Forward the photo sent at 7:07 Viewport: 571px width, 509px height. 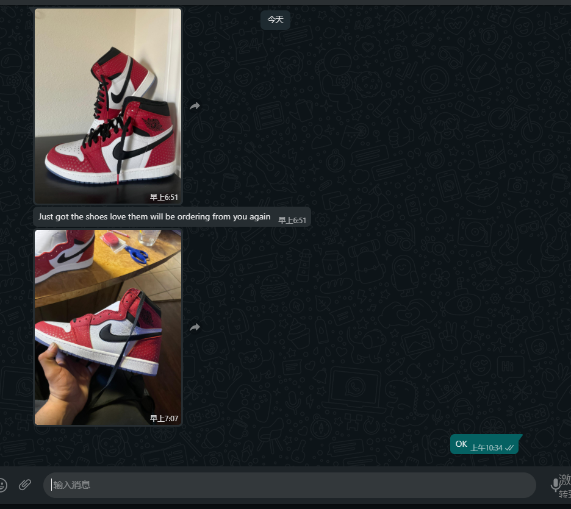point(195,327)
